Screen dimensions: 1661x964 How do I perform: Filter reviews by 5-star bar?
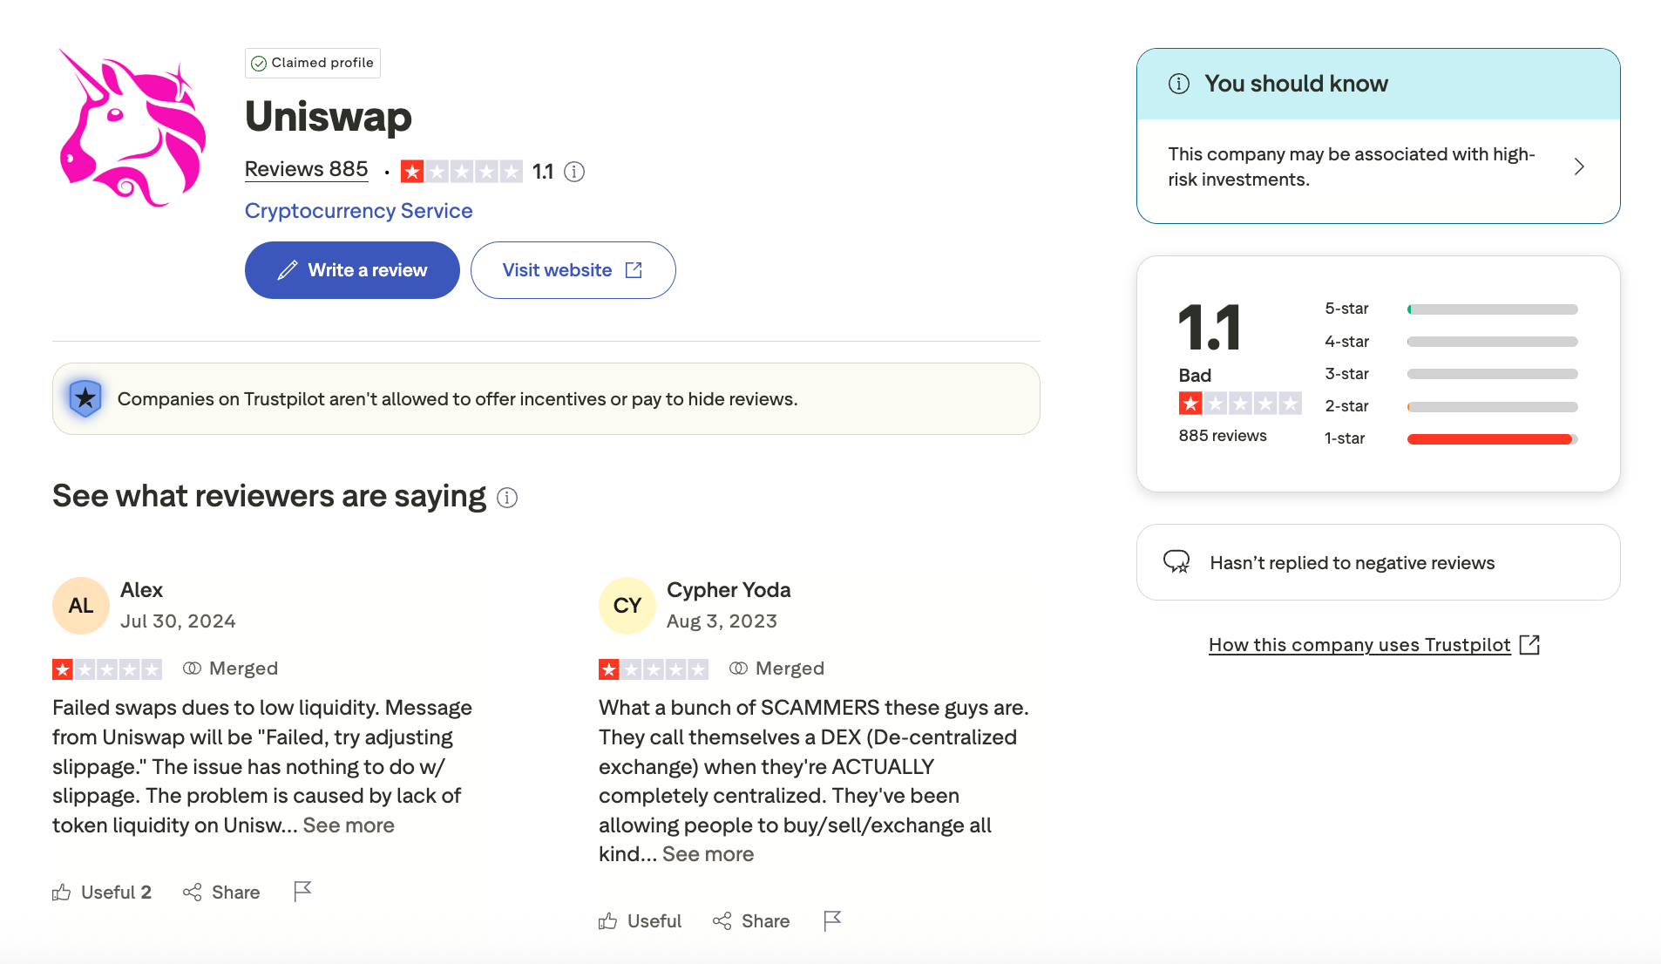point(1492,309)
